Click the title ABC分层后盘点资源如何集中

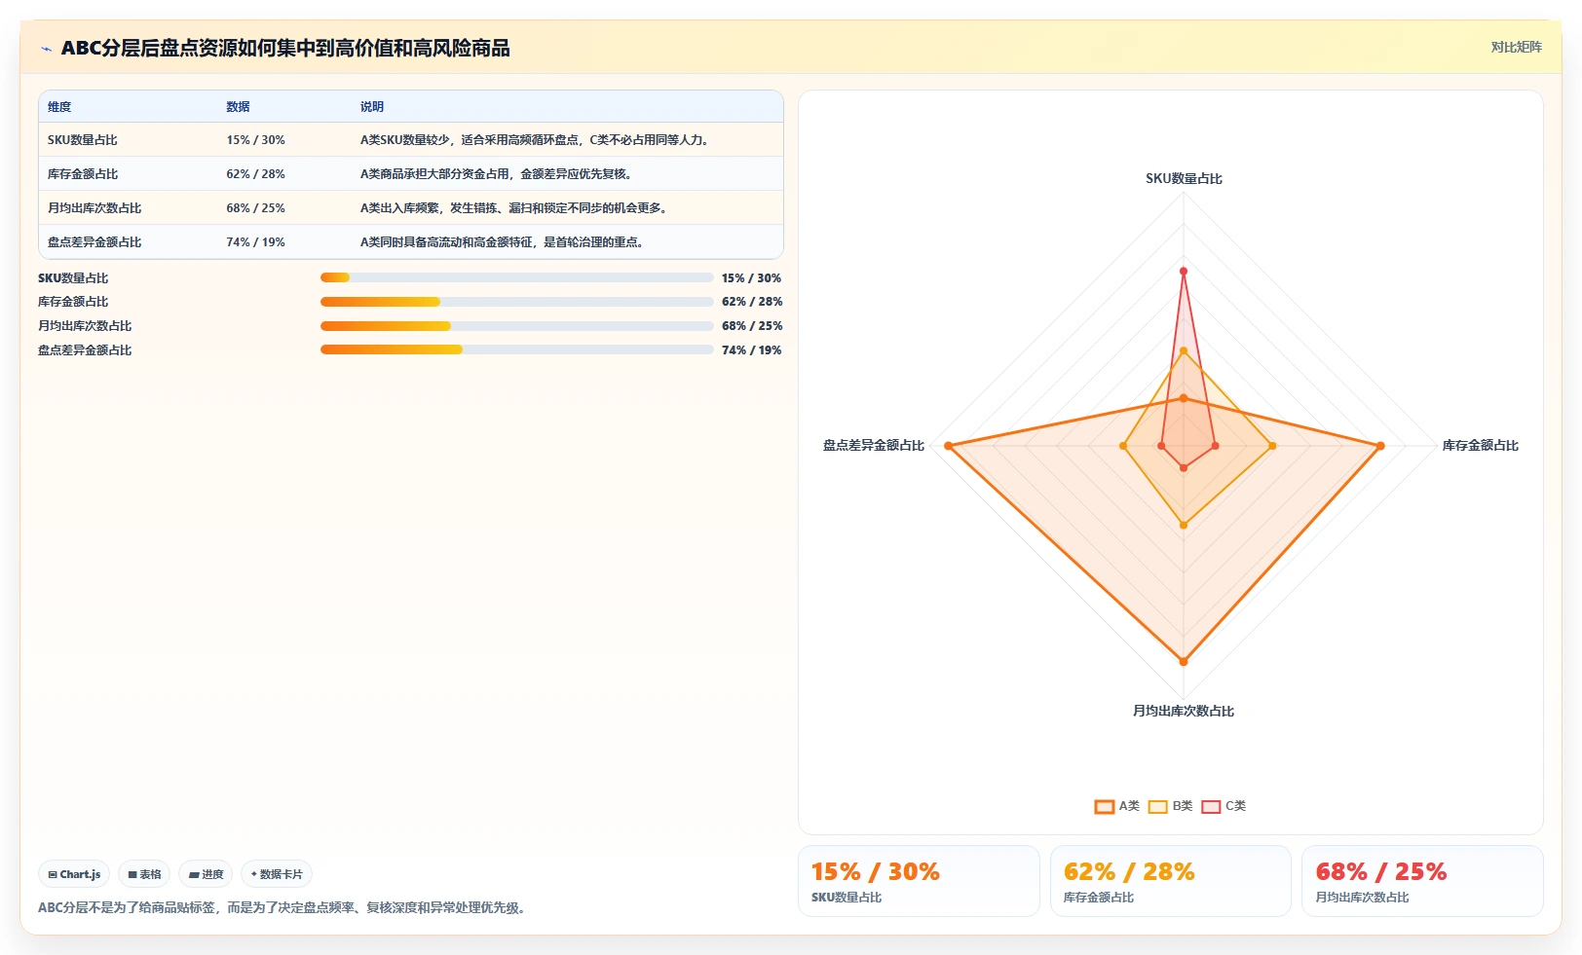285,49
